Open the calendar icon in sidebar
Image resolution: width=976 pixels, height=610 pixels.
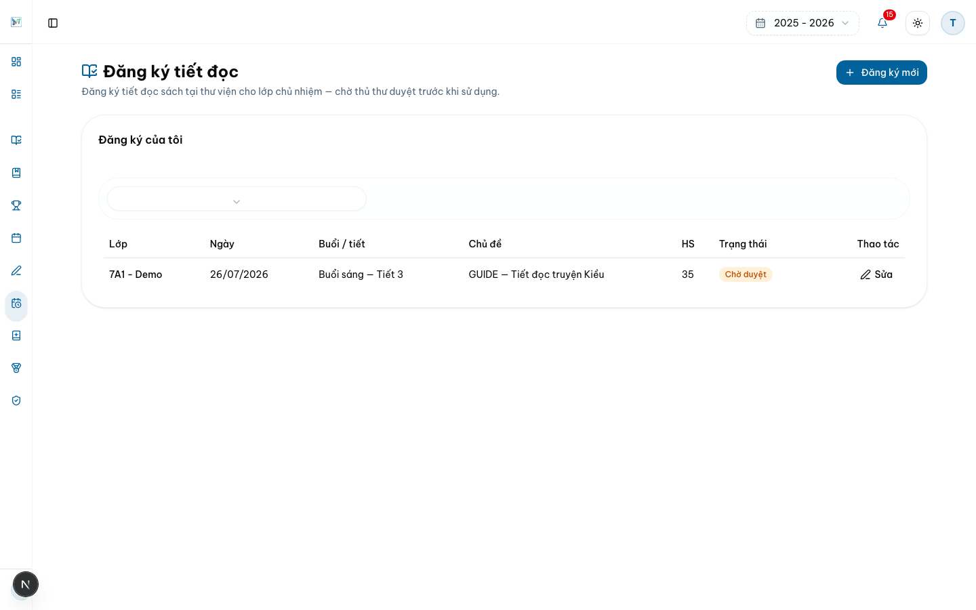click(x=16, y=238)
